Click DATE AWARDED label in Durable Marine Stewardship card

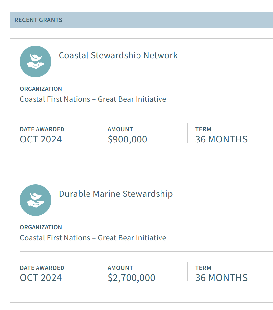pyautogui.click(x=42, y=268)
